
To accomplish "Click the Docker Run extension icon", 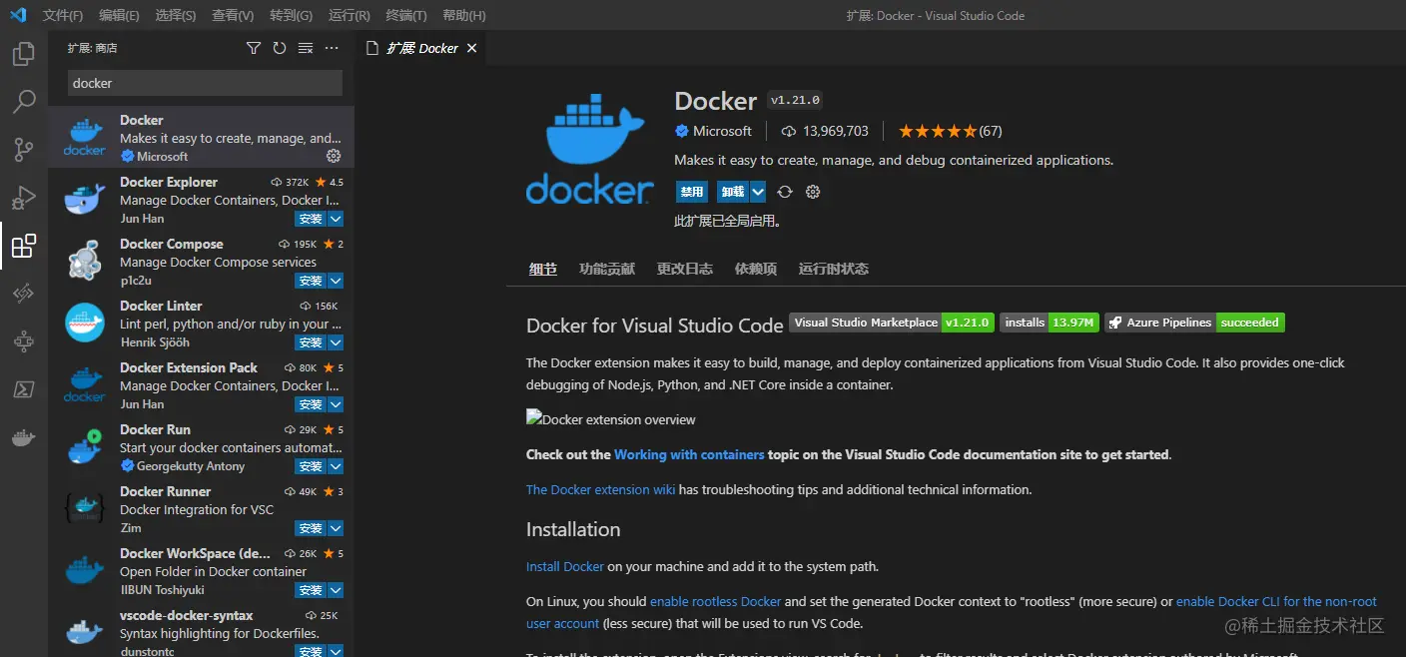I will 85,446.
